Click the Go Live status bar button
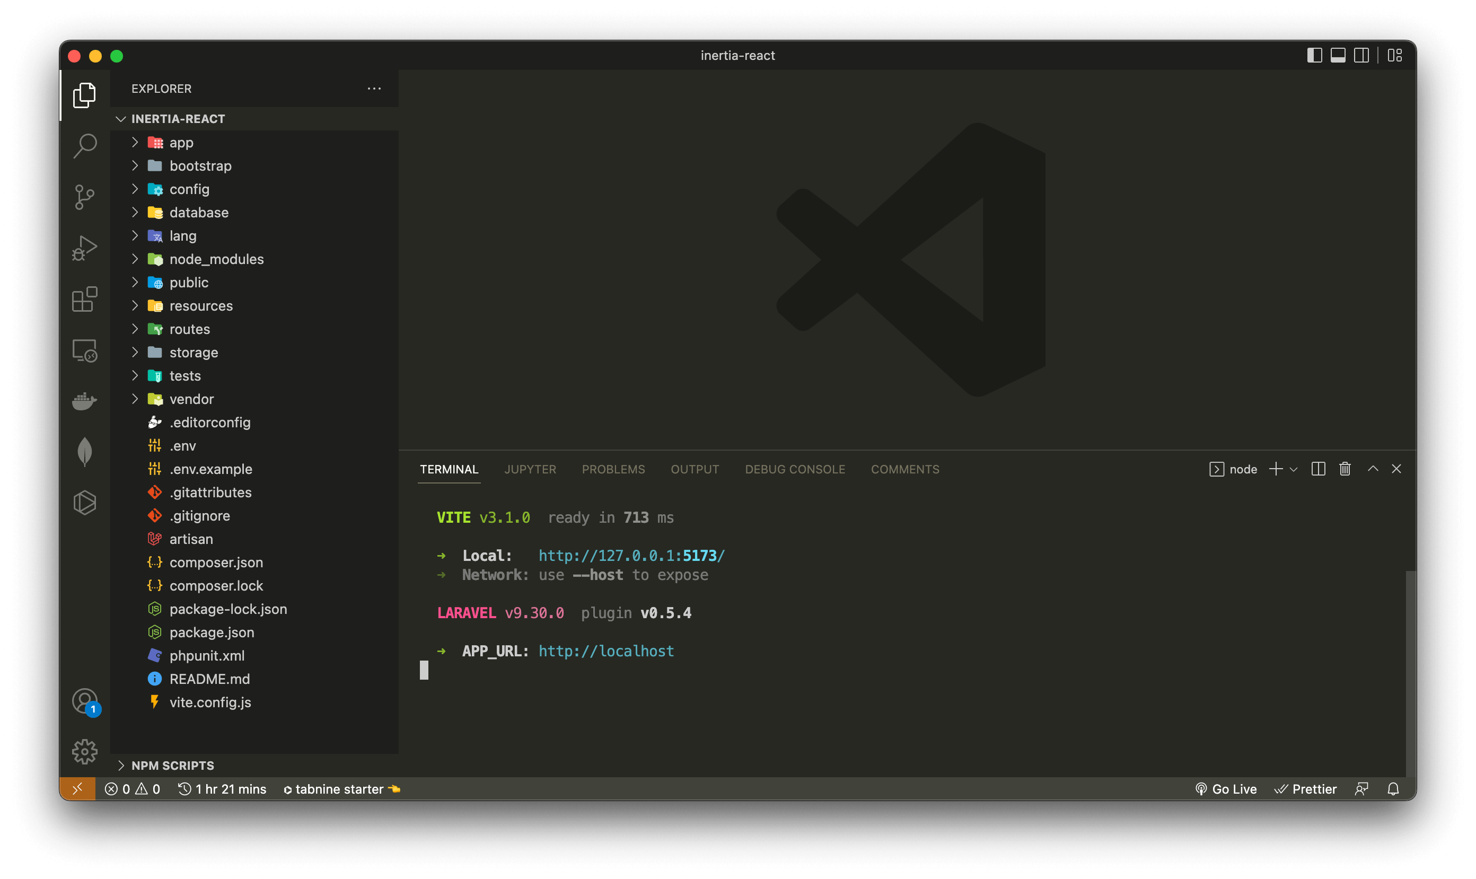1476x879 pixels. (x=1226, y=789)
